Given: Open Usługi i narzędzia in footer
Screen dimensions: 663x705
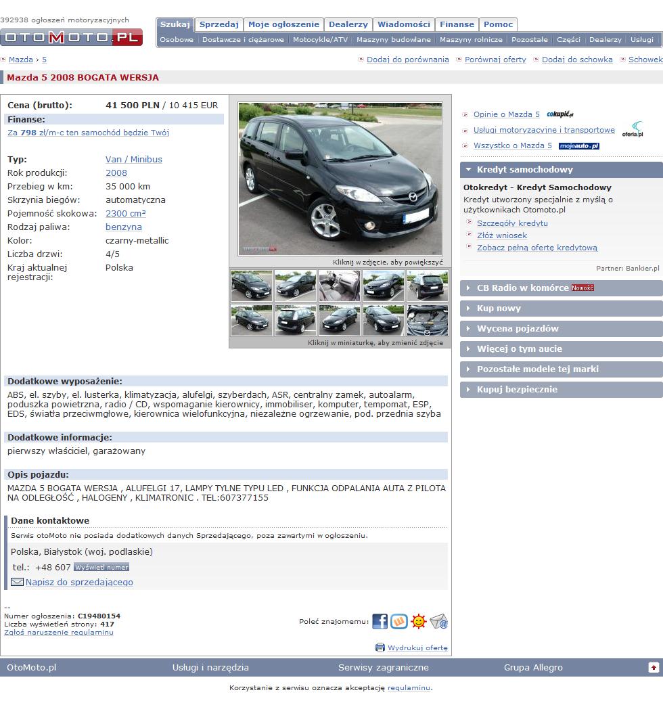Looking at the screenshot, I should click(210, 667).
